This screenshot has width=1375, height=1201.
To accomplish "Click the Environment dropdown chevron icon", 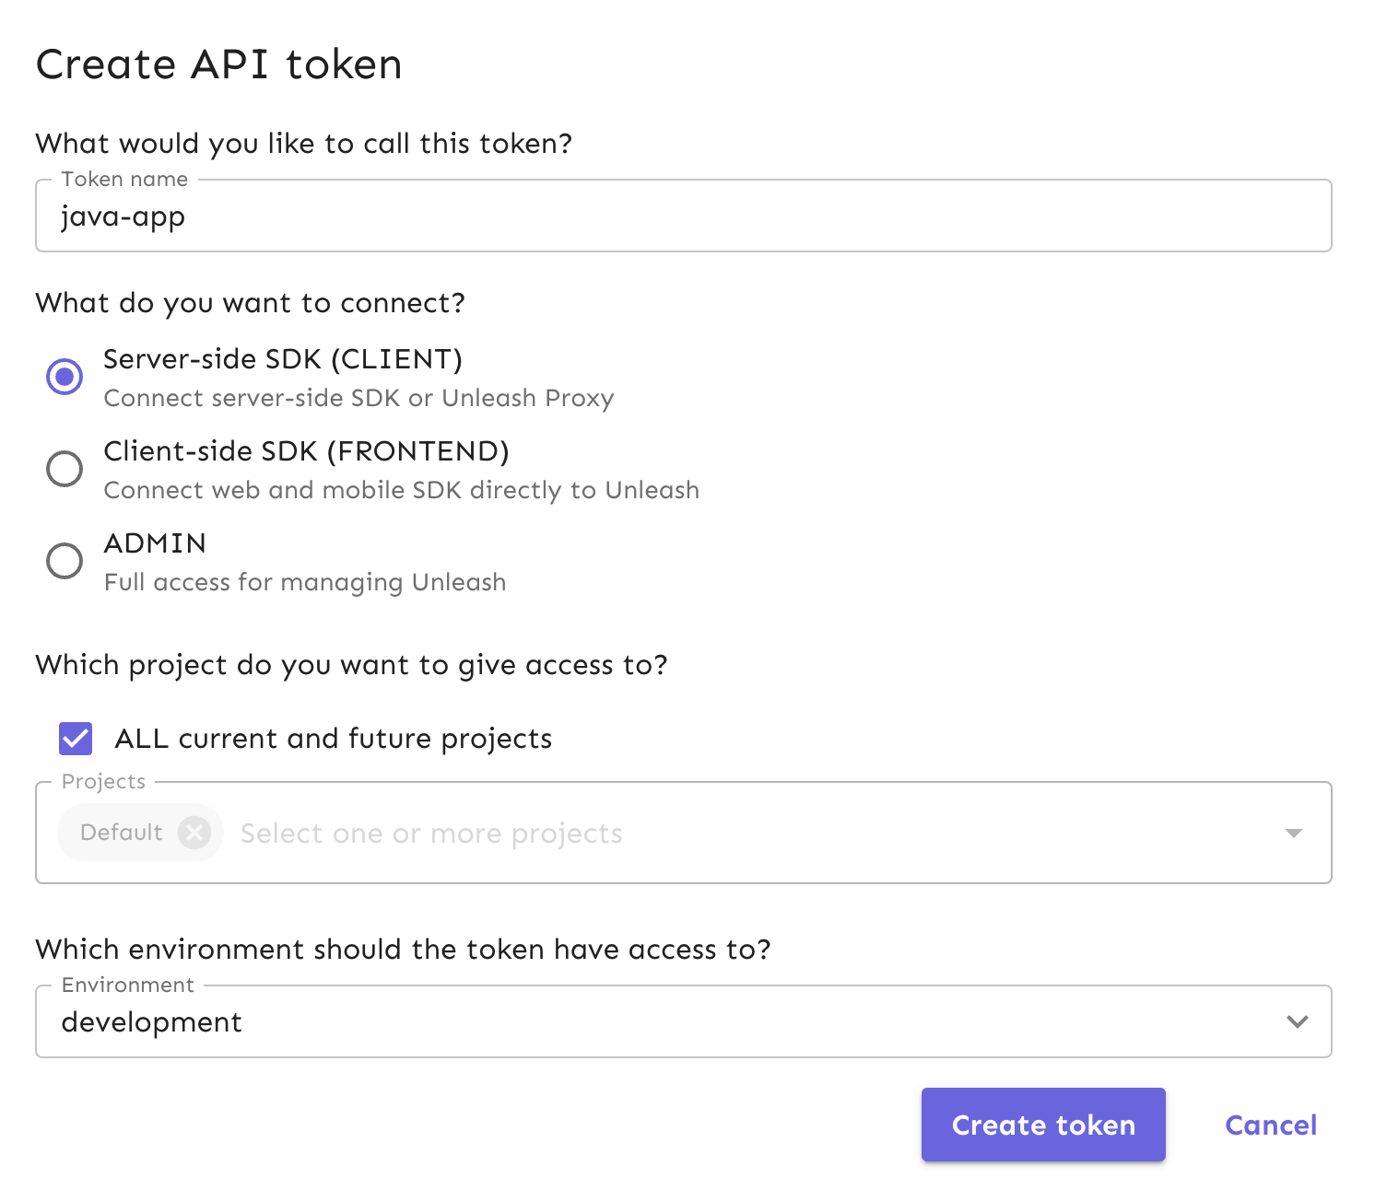I will tap(1298, 1020).
